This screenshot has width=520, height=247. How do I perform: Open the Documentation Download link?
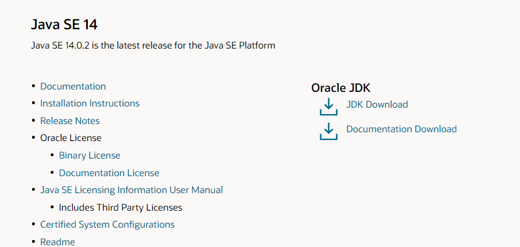(x=402, y=129)
